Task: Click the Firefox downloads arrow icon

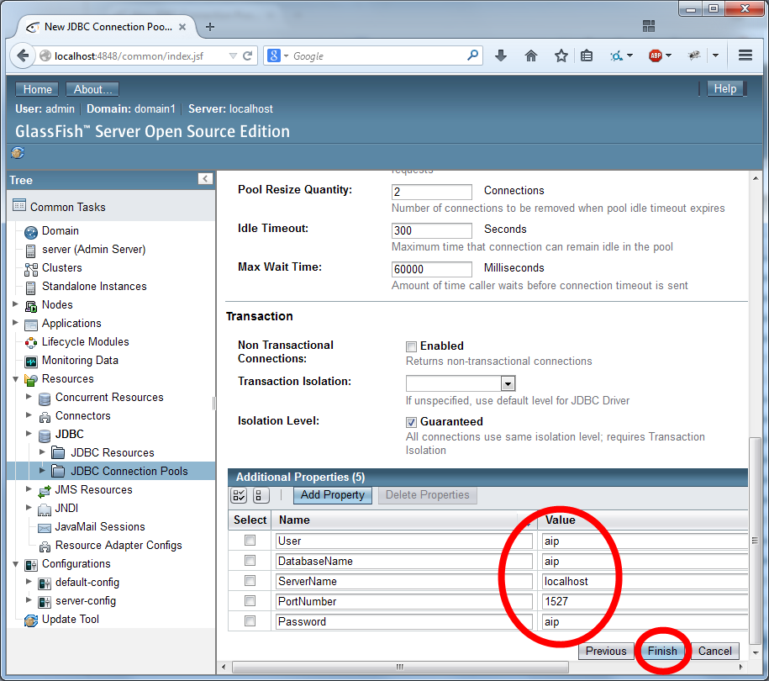Action: click(x=501, y=54)
